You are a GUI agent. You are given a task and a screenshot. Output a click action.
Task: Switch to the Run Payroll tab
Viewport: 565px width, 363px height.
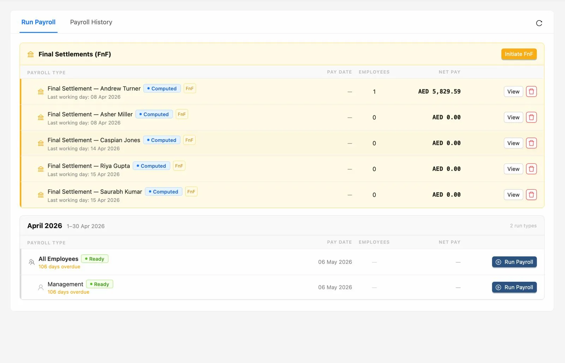pyautogui.click(x=38, y=22)
